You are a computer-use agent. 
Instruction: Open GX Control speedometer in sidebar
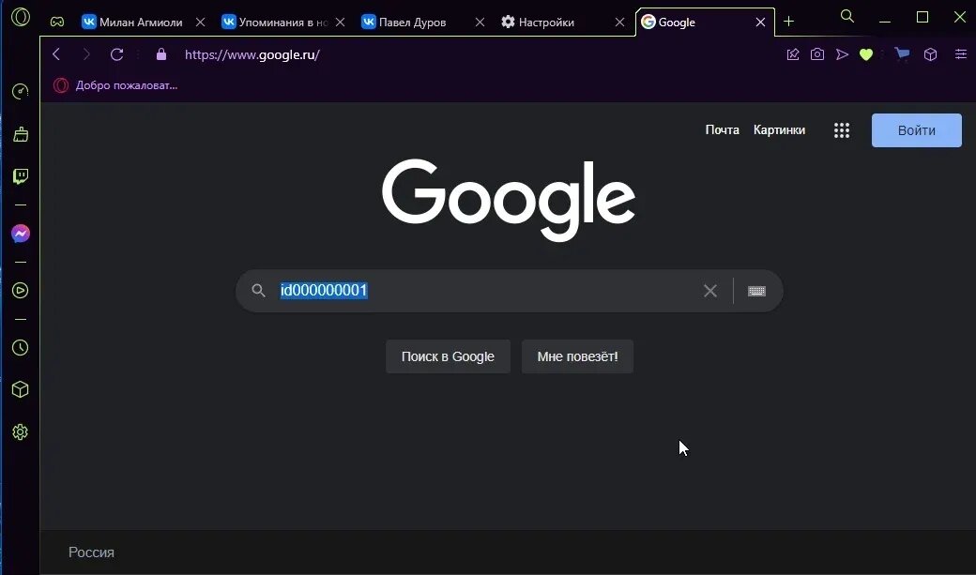(x=21, y=92)
